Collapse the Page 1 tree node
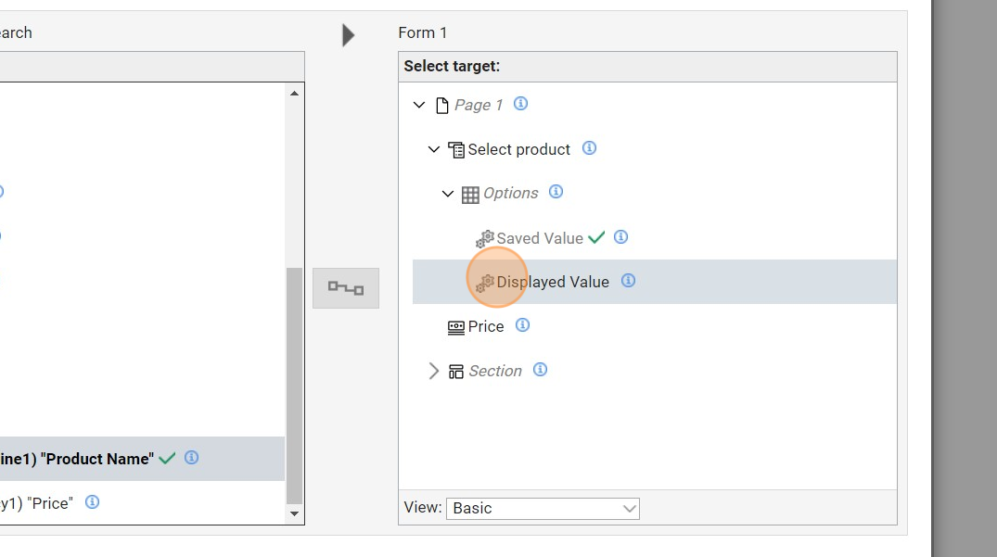 419,106
